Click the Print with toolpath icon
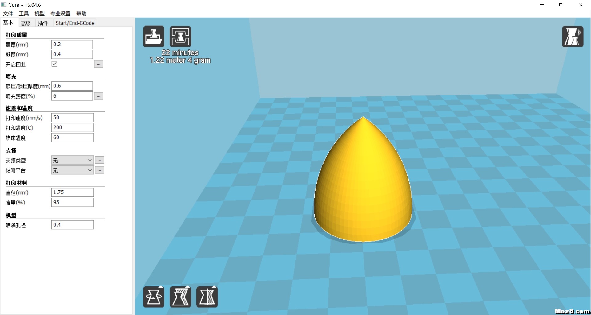The image size is (591, 315). pos(180,37)
